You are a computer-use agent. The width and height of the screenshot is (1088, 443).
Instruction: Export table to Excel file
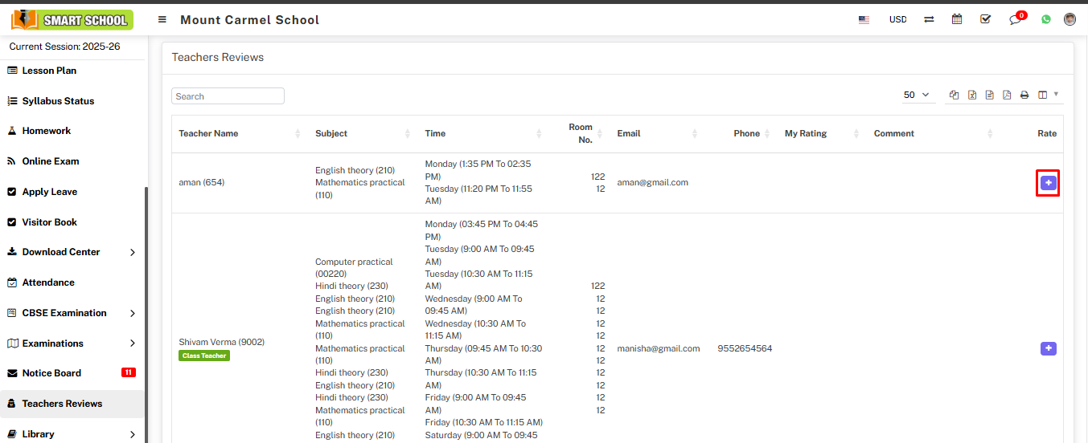pyautogui.click(x=972, y=95)
